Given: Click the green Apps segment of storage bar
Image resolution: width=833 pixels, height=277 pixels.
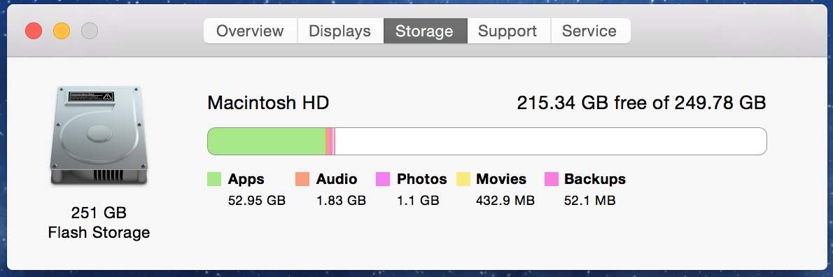Looking at the screenshot, I should point(266,141).
